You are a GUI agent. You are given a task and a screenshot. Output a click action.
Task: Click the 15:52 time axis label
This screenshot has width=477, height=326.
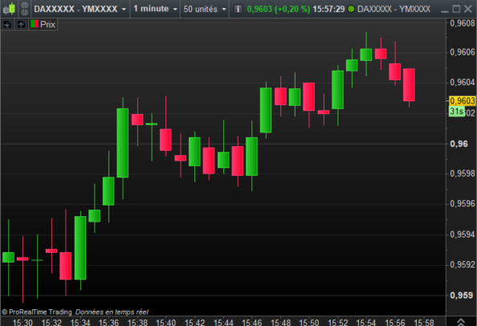point(338,322)
